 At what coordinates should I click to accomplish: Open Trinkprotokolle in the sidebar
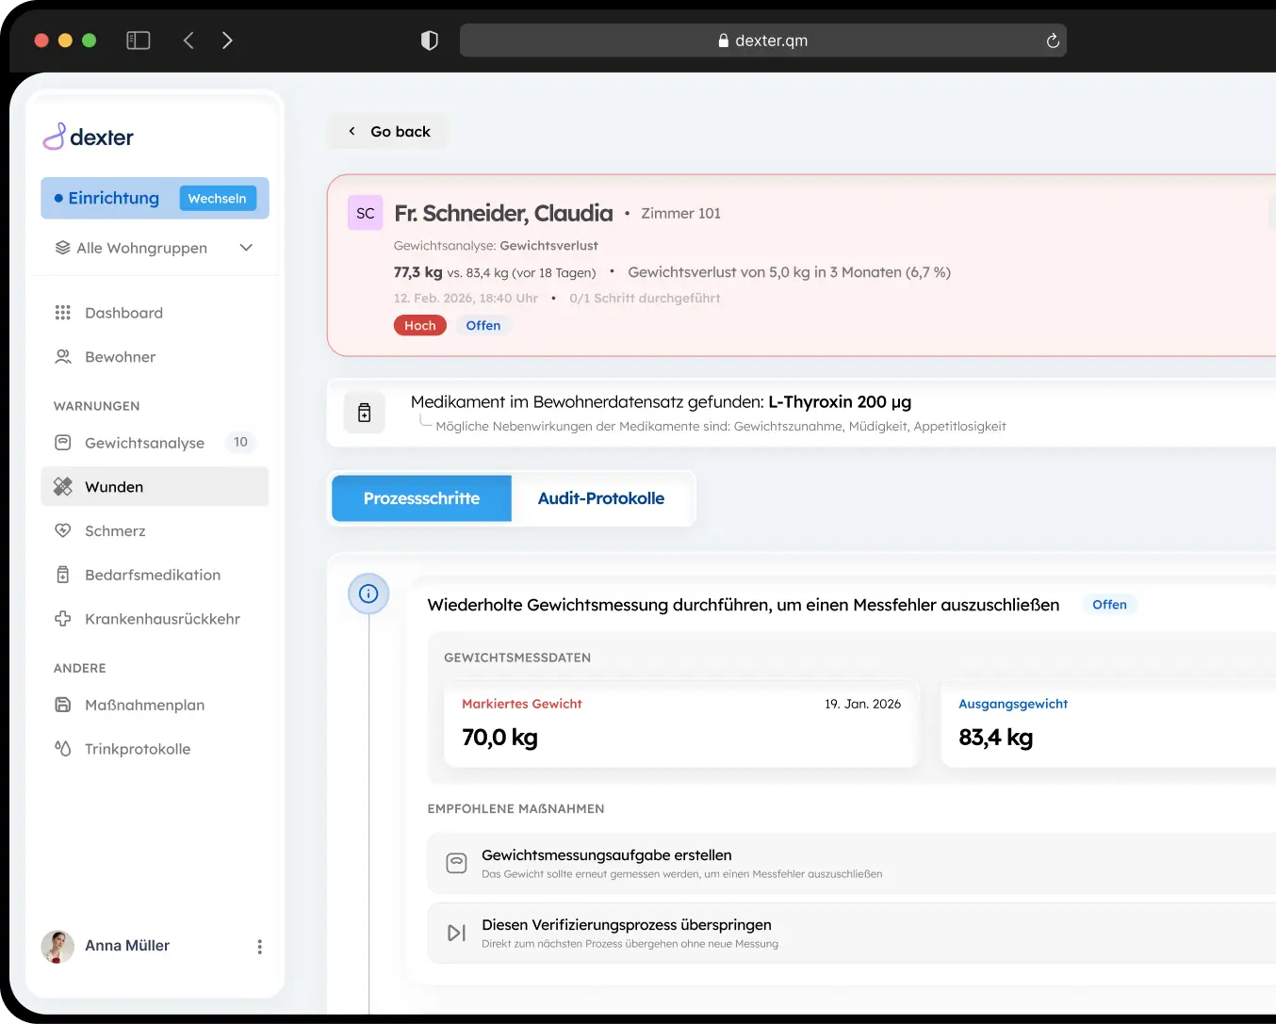tap(155, 749)
